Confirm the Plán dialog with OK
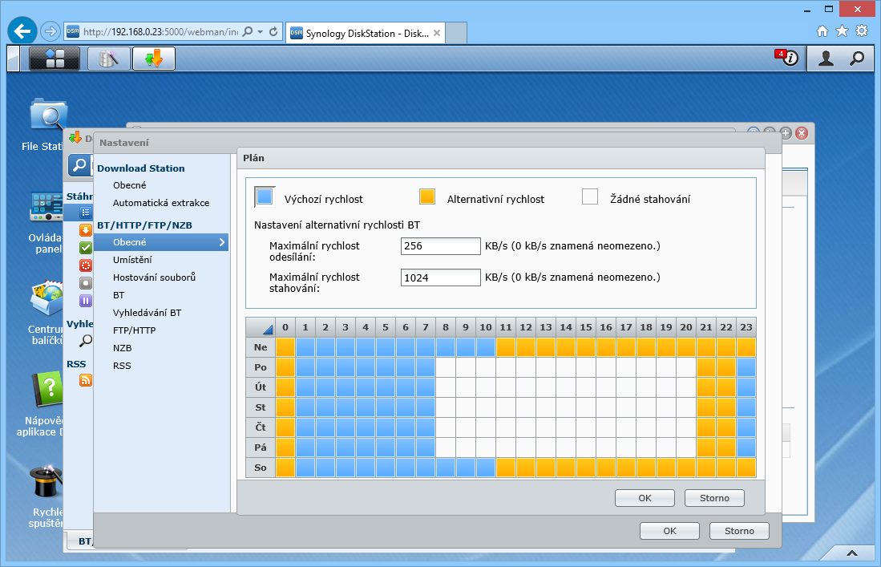This screenshot has height=567, width=881. point(645,498)
